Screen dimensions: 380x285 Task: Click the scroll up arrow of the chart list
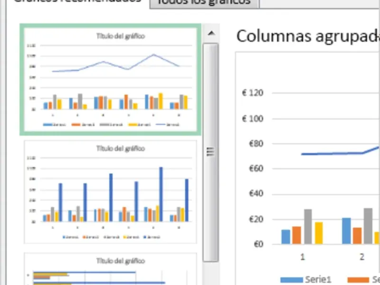pos(211,33)
